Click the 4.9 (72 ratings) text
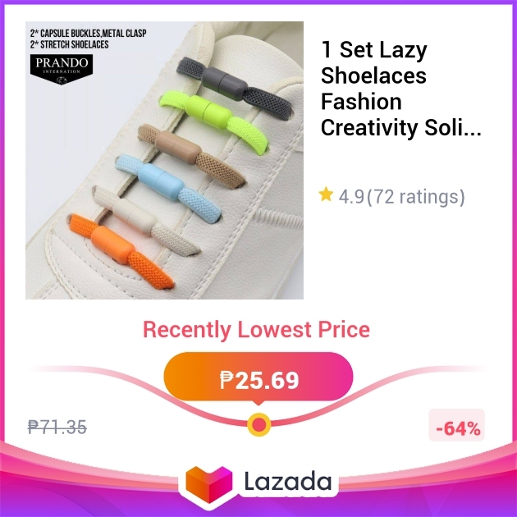 click(x=401, y=197)
